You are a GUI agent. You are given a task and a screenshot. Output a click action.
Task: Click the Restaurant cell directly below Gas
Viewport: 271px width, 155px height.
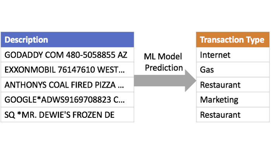point(232,85)
